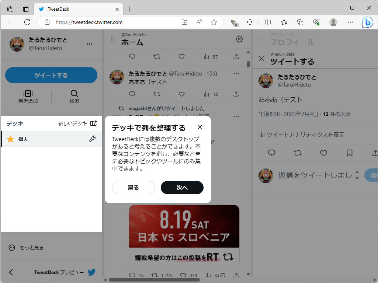Click the 列を追加 add column icon
This screenshot has width=378, height=283.
[28, 94]
